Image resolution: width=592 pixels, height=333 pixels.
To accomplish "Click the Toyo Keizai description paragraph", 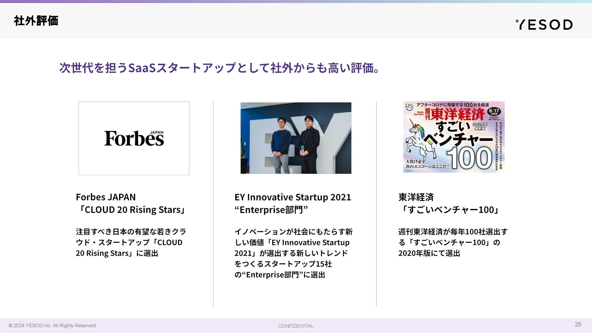I will (x=453, y=242).
